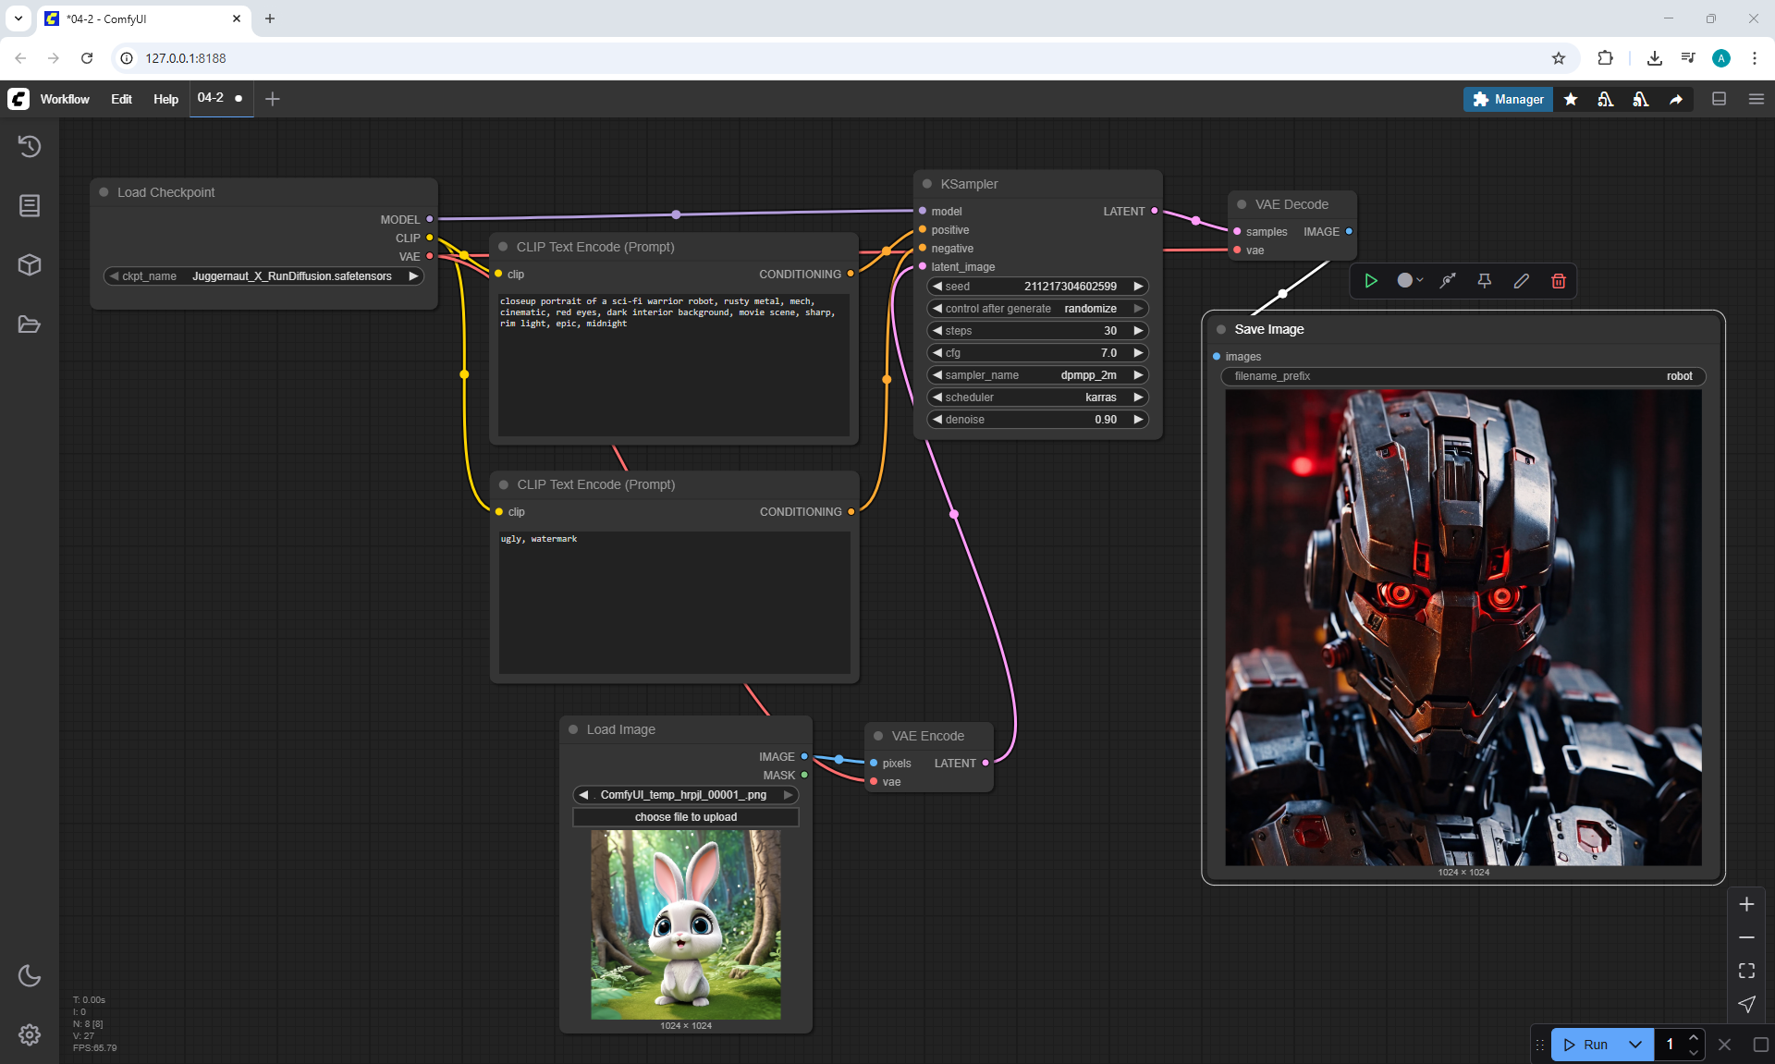Click the pin icon in node toolbar
This screenshot has width=1775, height=1064.
[x=1484, y=281]
